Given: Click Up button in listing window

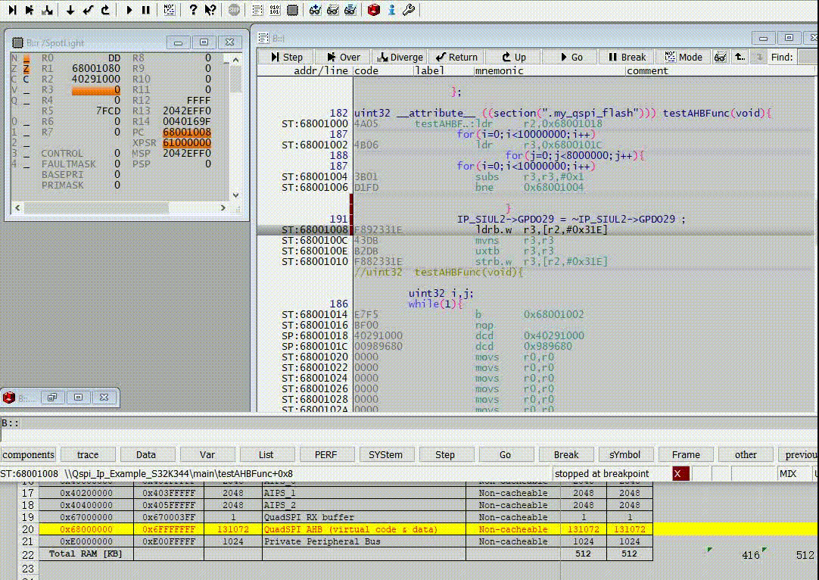Looking at the screenshot, I should [513, 57].
